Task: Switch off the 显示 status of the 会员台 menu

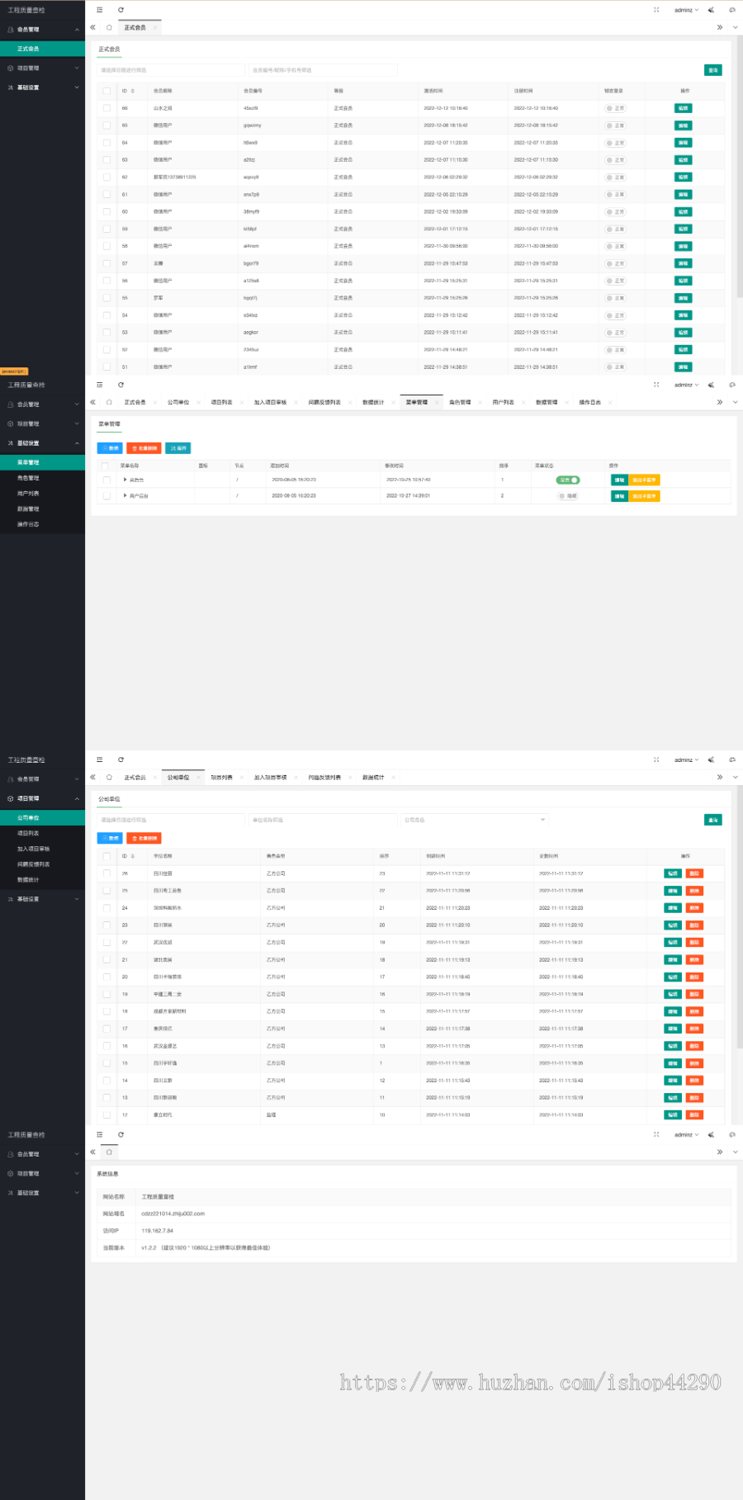Action: tap(567, 480)
